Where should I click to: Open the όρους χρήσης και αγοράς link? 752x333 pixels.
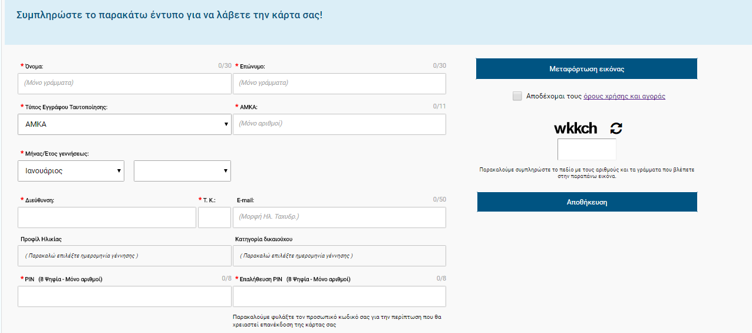point(624,96)
